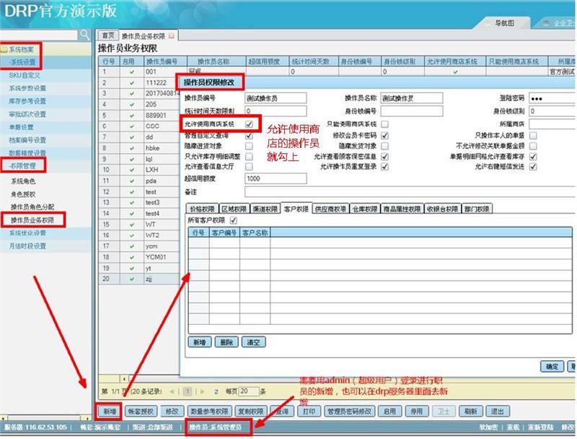
Task: Click the 数量参考权限 button
Action: tap(209, 412)
